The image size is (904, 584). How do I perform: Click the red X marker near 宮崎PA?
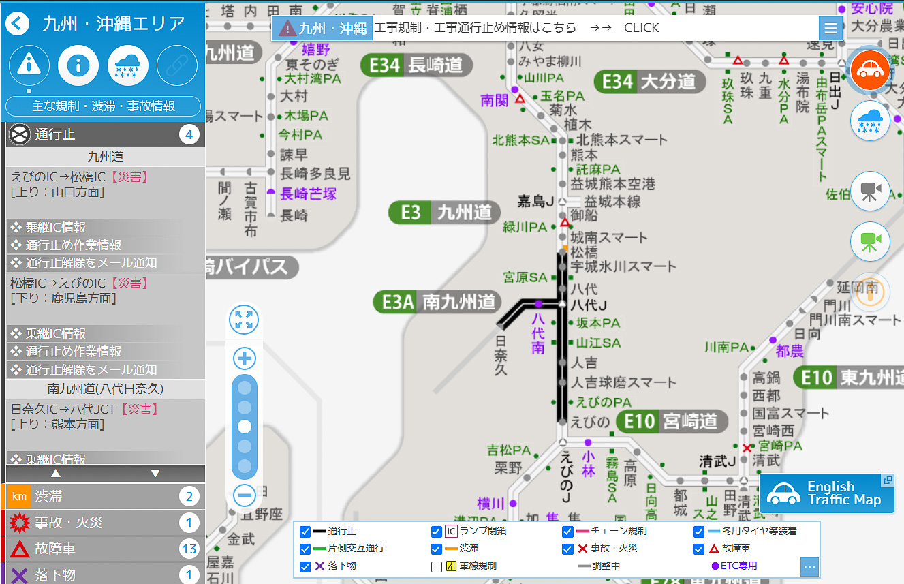point(747,448)
